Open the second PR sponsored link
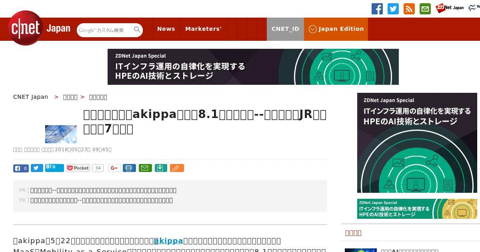 [x=102, y=200]
